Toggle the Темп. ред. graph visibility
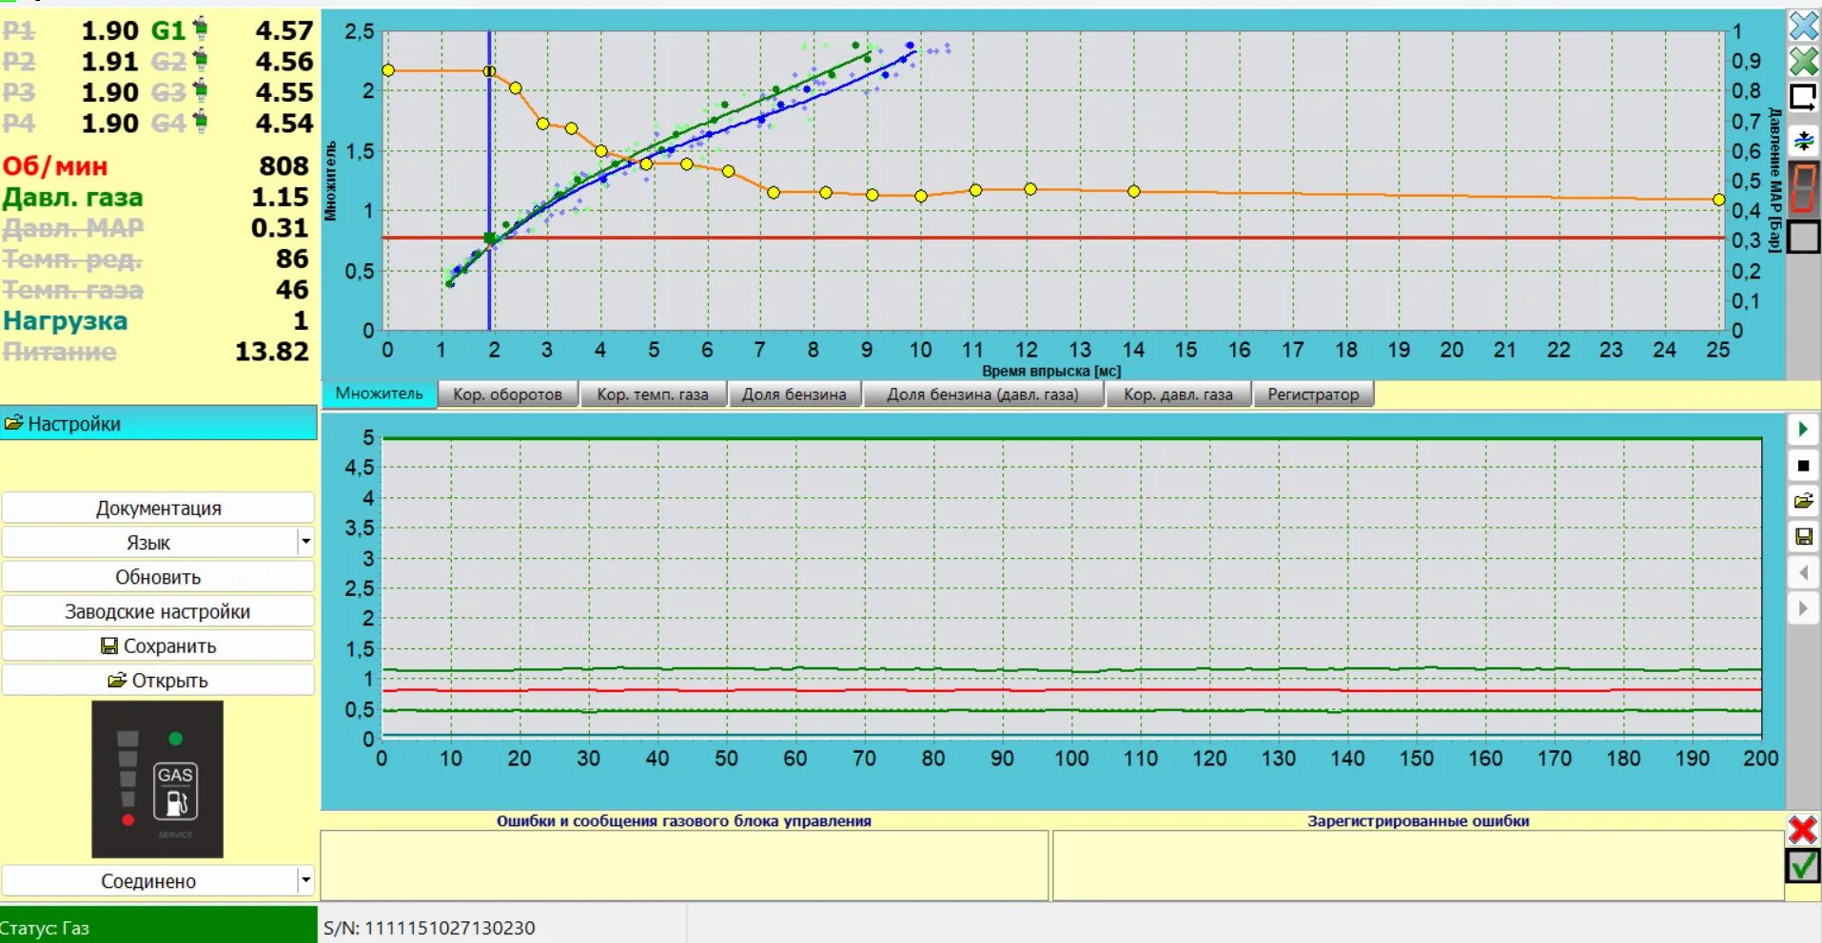1822x943 pixels. 72,260
